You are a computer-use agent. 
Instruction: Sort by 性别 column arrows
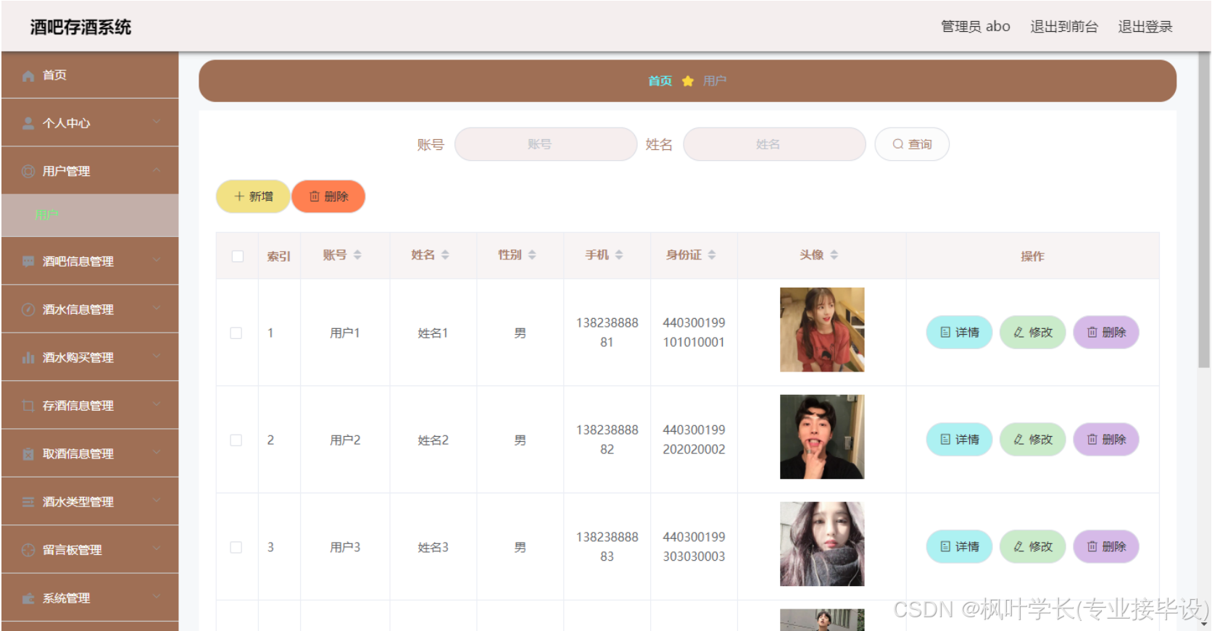[532, 255]
